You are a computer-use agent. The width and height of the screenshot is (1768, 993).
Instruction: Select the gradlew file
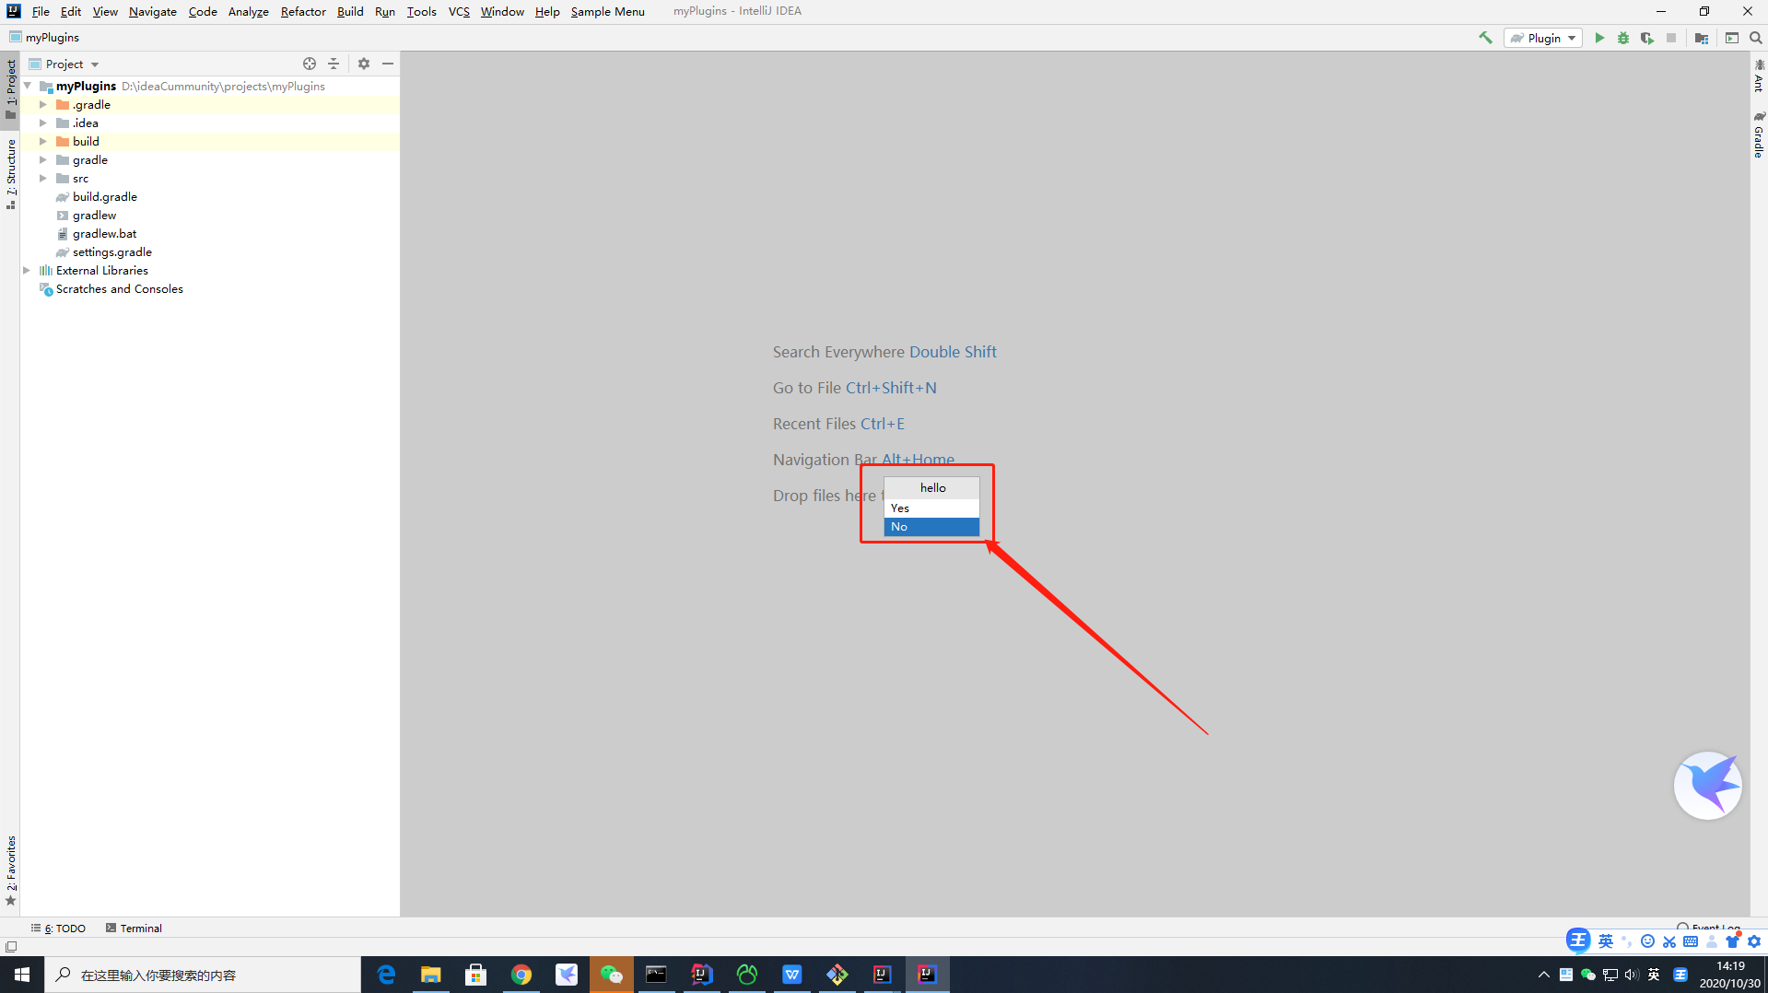[x=94, y=215]
